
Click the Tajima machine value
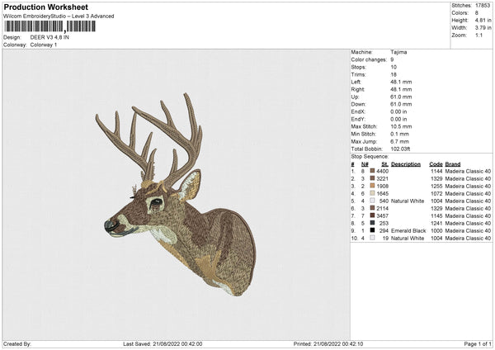pyautogui.click(x=398, y=51)
